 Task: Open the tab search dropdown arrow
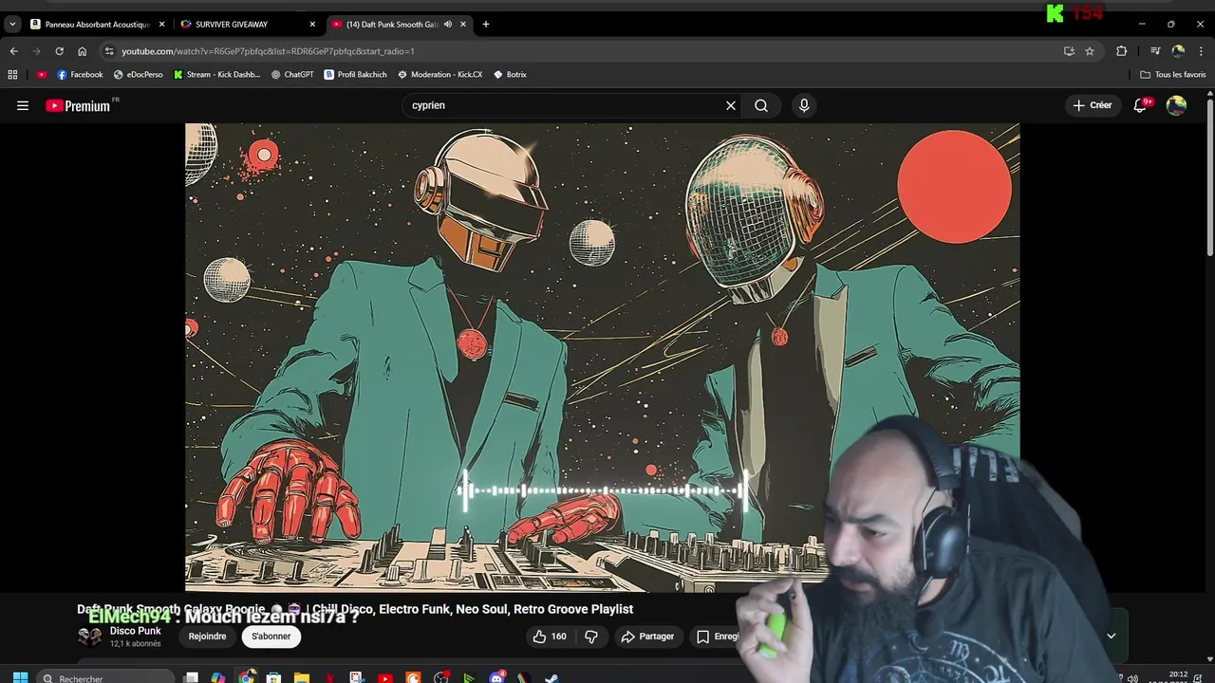pyautogui.click(x=12, y=24)
